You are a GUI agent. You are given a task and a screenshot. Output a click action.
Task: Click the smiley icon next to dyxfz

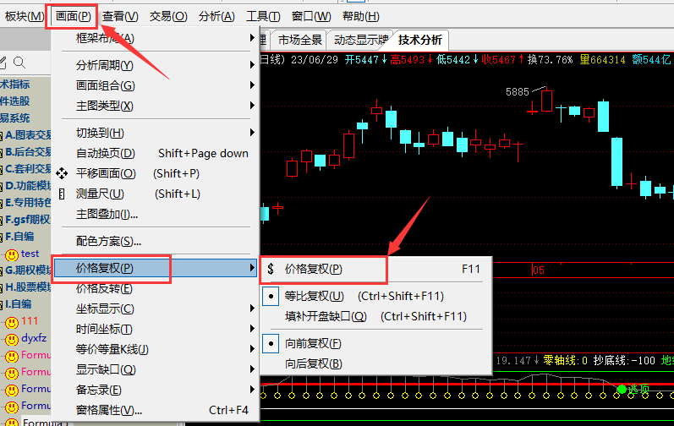[12, 339]
